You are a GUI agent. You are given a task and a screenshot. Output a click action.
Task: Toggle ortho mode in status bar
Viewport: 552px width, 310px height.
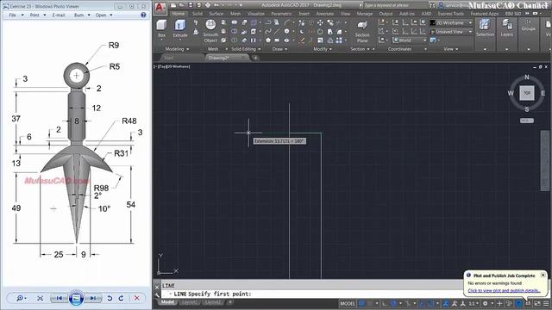[385, 303]
